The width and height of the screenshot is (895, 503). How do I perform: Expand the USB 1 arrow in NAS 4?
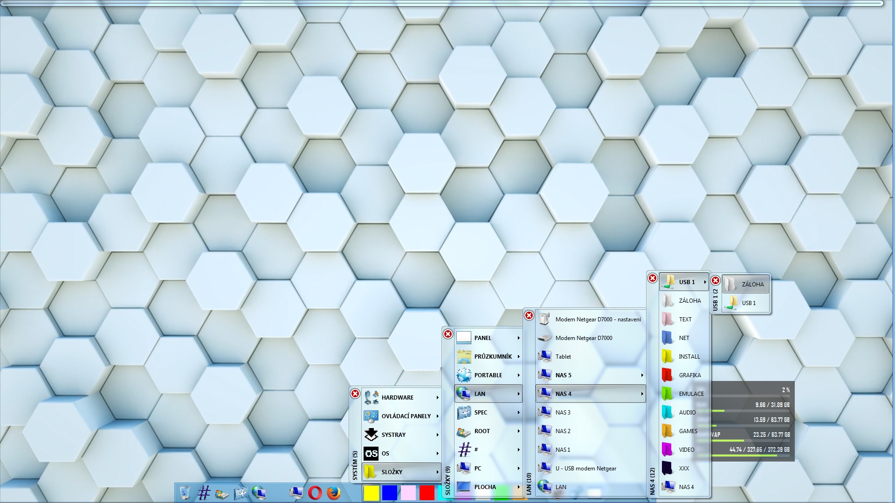[x=705, y=282]
